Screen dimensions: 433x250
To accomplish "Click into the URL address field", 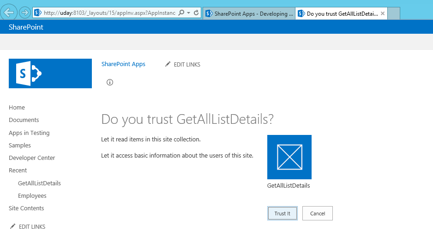I will pos(109,13).
